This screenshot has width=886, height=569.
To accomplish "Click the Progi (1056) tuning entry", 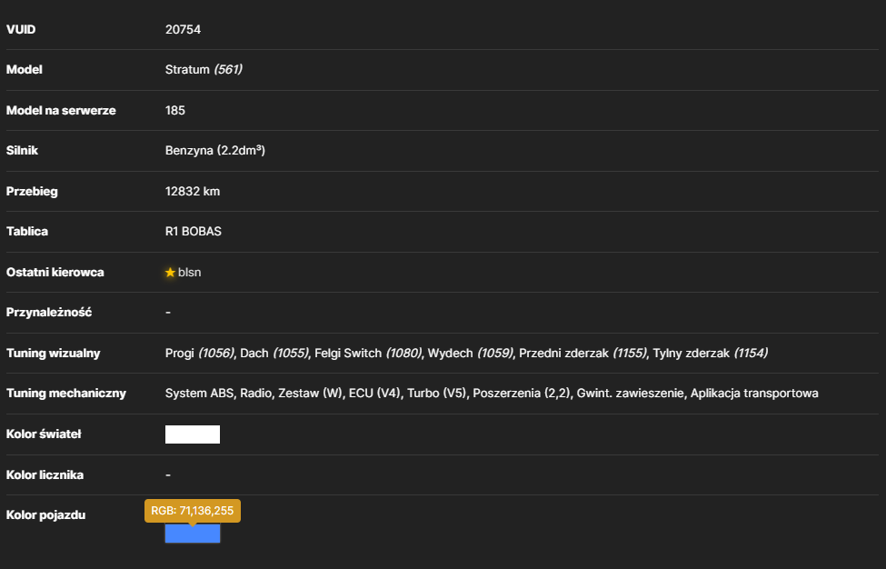I will click(x=200, y=354).
